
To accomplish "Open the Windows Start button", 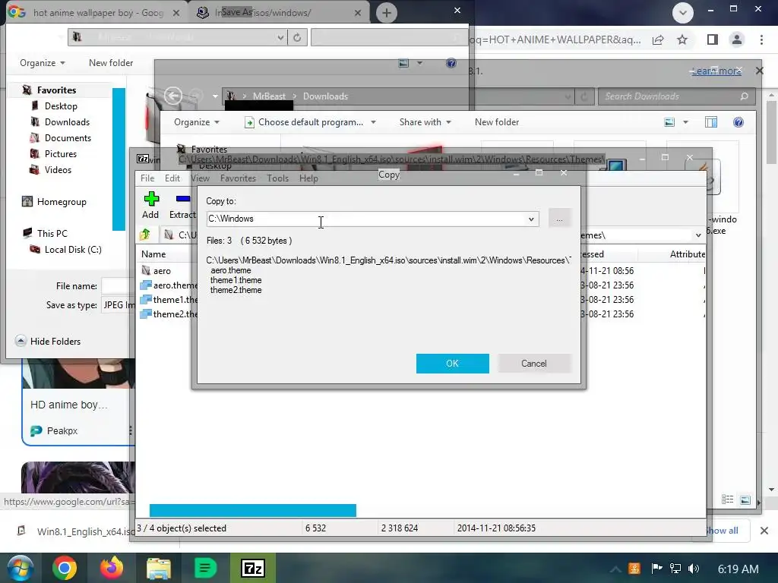I will 20,568.
